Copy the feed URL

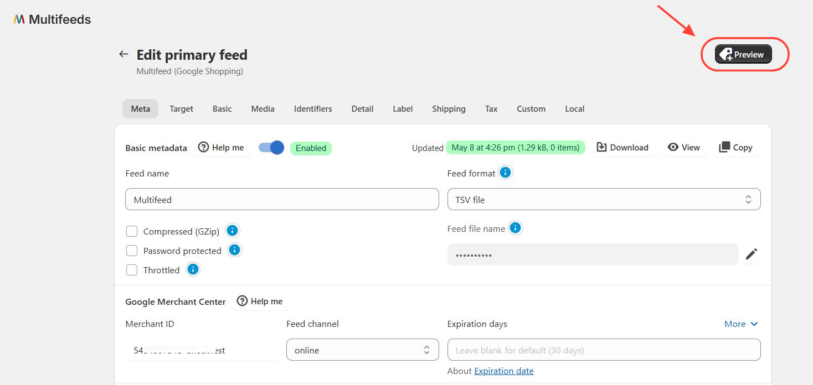coord(735,148)
